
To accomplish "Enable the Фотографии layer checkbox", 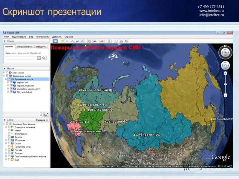I will [9, 133].
